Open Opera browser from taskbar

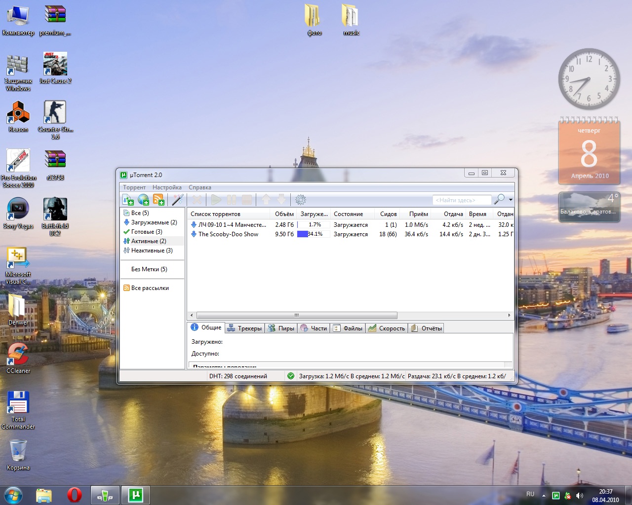pos(75,495)
